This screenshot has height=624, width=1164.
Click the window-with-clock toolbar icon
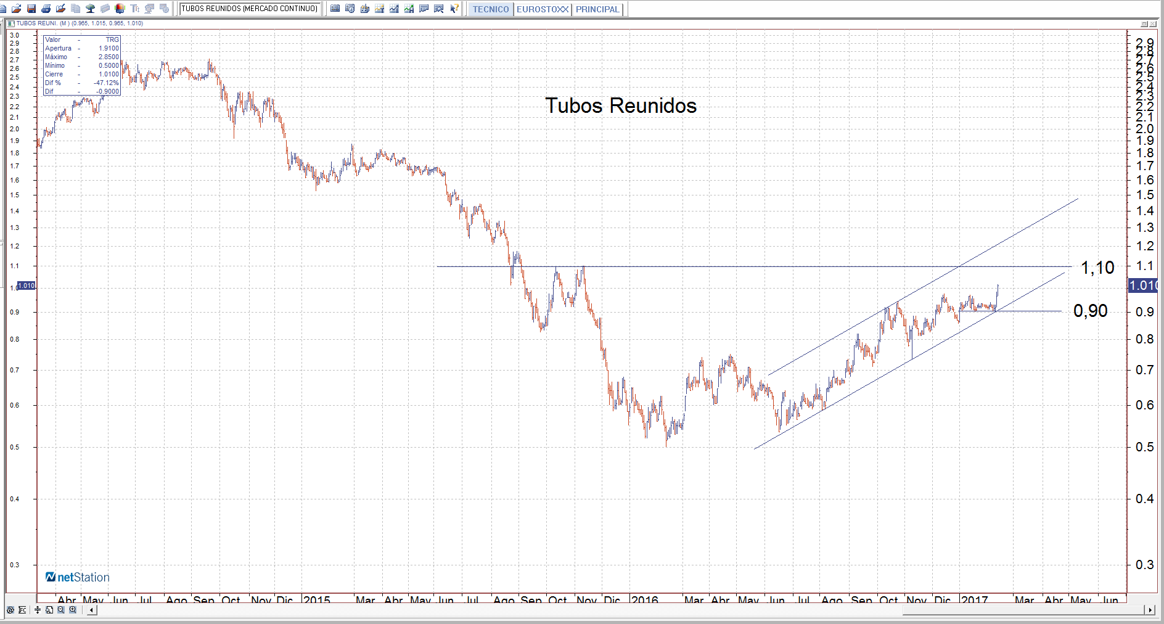pos(165,9)
